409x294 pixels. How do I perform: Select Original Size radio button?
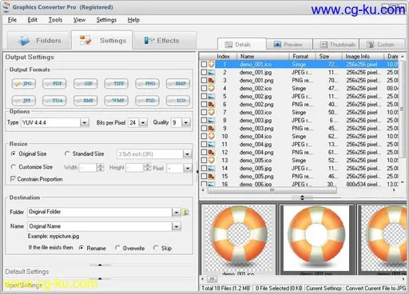click(13, 153)
